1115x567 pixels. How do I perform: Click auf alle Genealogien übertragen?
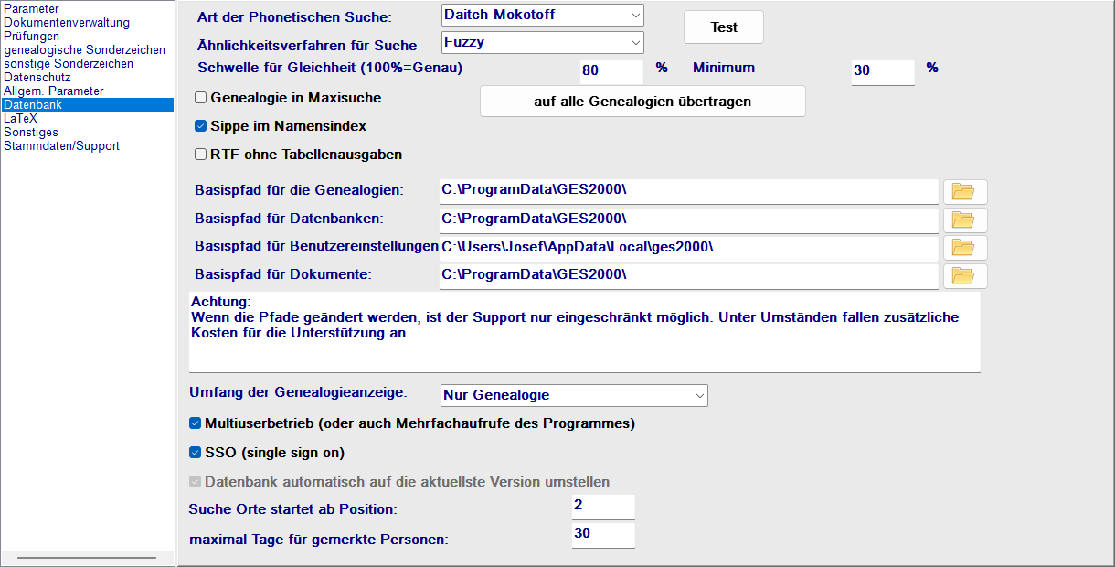pos(642,102)
